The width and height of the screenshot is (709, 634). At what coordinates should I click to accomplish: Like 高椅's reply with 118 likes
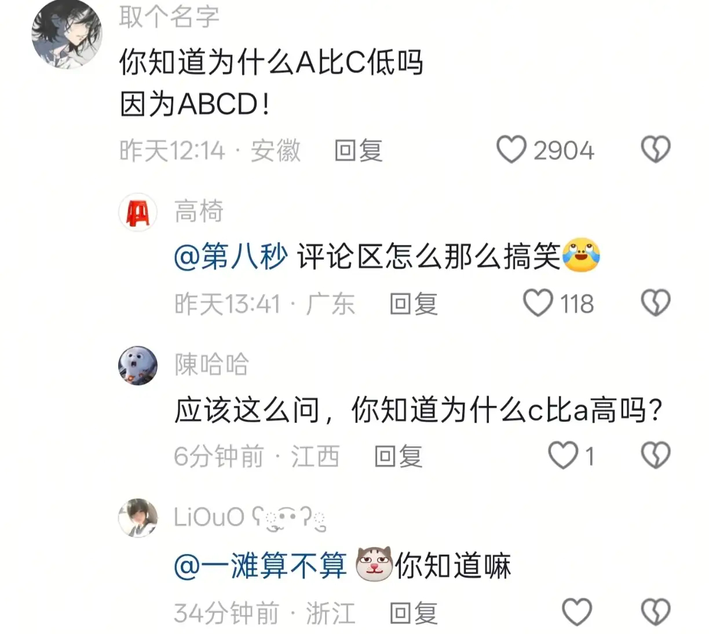point(538,303)
